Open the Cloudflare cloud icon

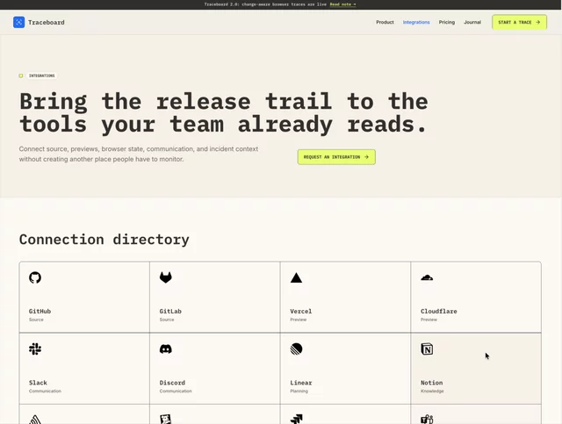coord(427,277)
